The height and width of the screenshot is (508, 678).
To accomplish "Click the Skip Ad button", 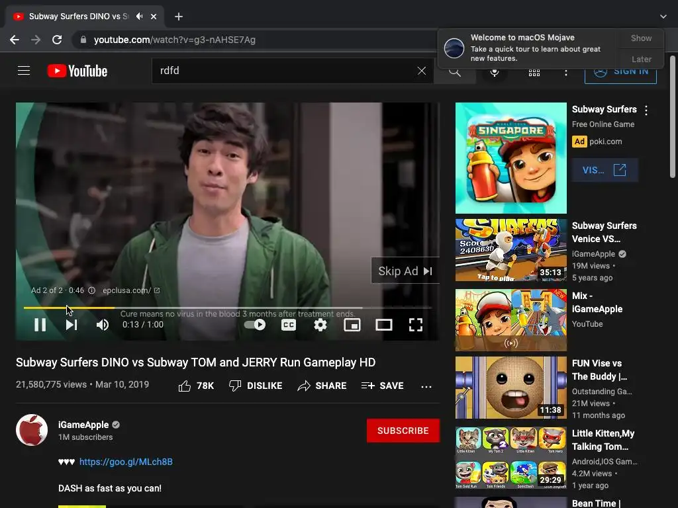I will coord(405,271).
